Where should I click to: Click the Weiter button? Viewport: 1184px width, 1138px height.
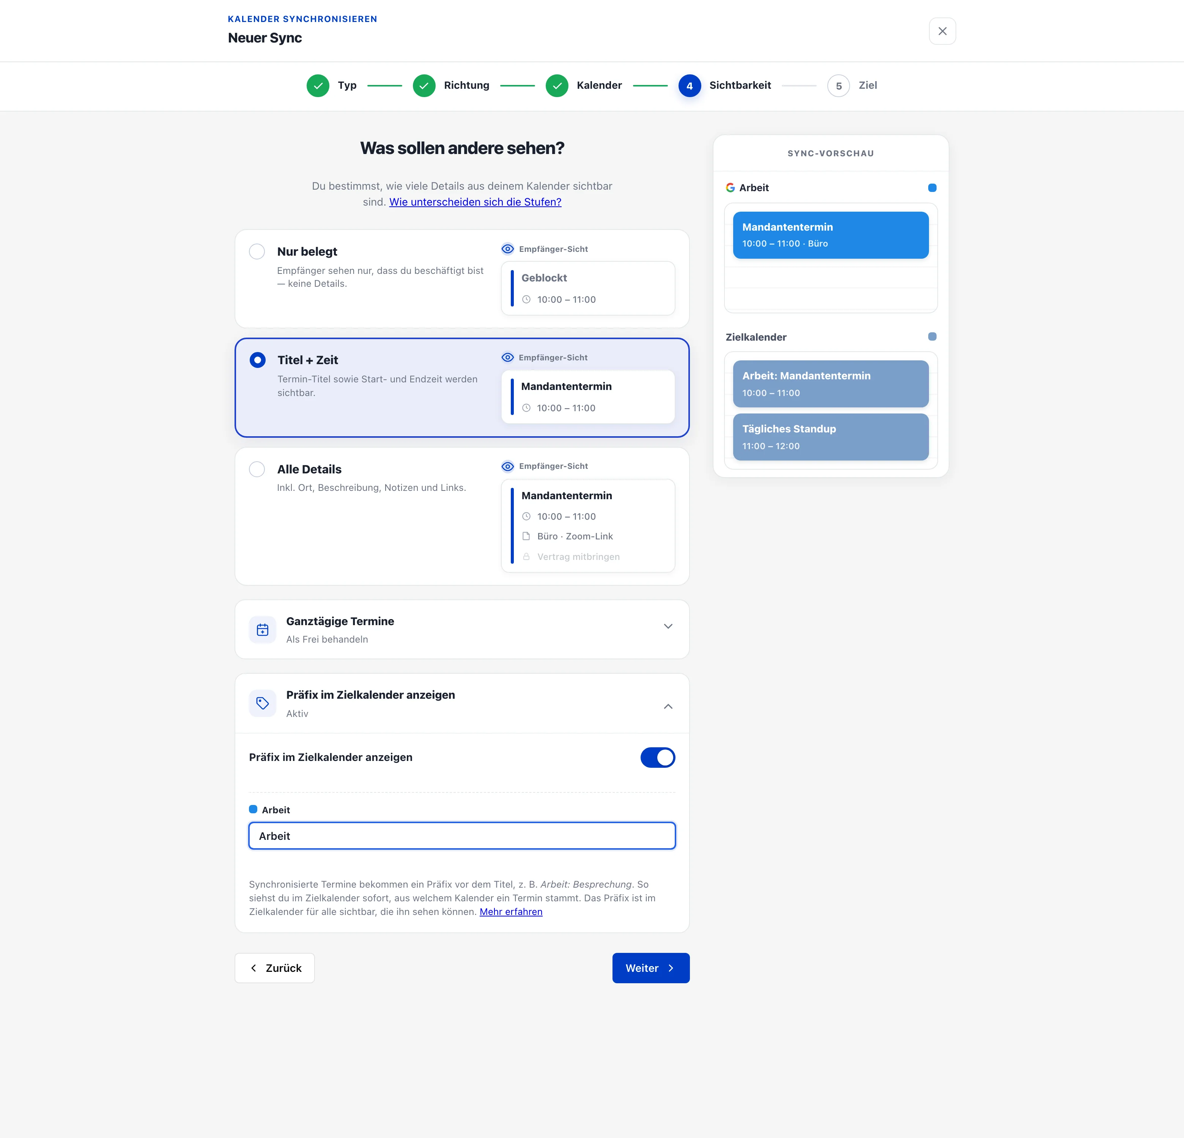[x=650, y=968]
